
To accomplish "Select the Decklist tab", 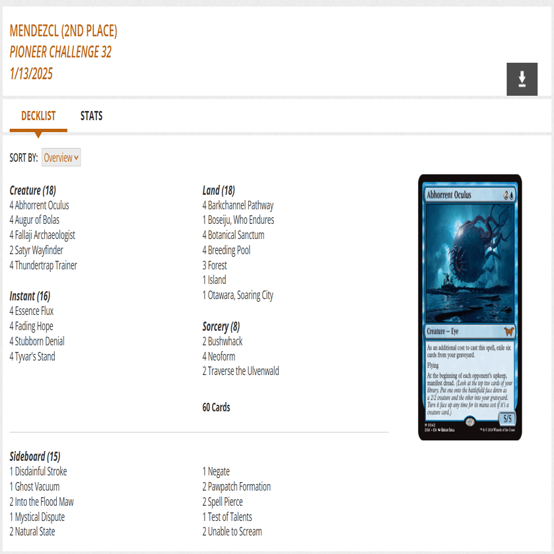I will pyautogui.click(x=38, y=116).
